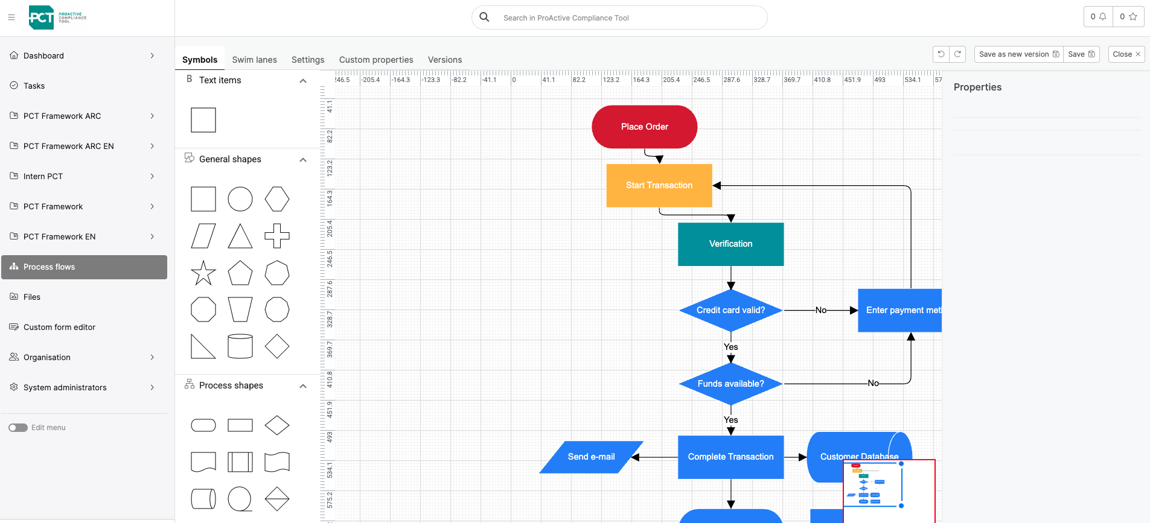Click the redo arrow icon
Image resolution: width=1150 pixels, height=523 pixels.
pos(957,54)
